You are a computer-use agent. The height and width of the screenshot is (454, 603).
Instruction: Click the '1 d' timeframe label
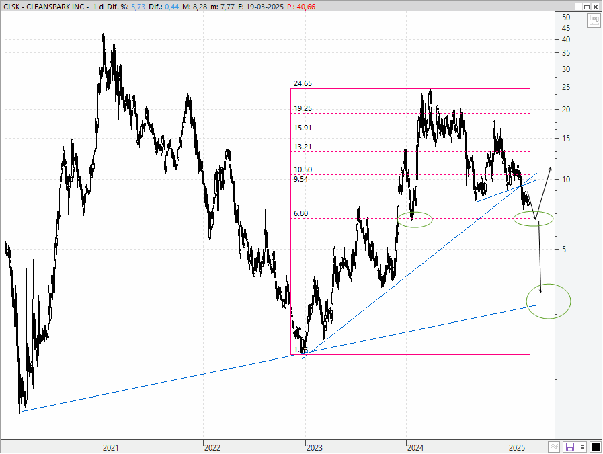[x=97, y=7]
